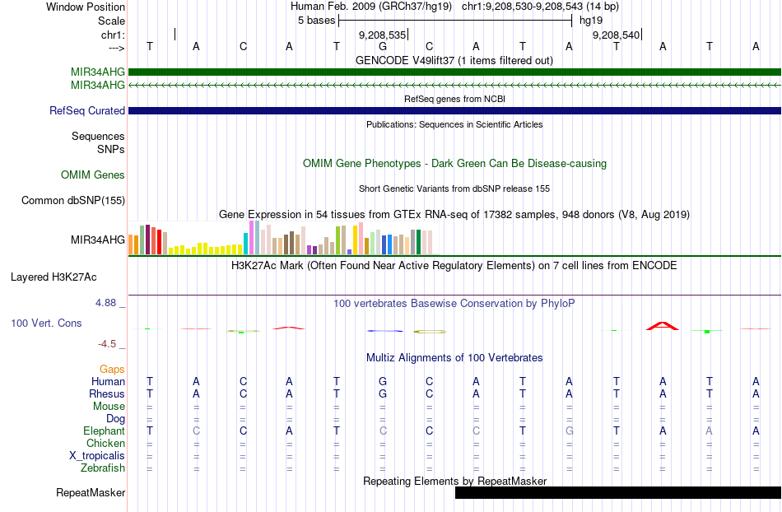Click the MIR34AHG intron arrow line
This screenshot has height=512, width=782.
pyautogui.click(x=455, y=86)
